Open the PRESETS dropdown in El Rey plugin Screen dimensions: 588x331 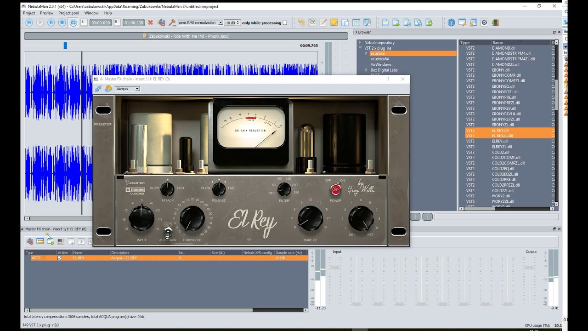pyautogui.click(x=103, y=124)
